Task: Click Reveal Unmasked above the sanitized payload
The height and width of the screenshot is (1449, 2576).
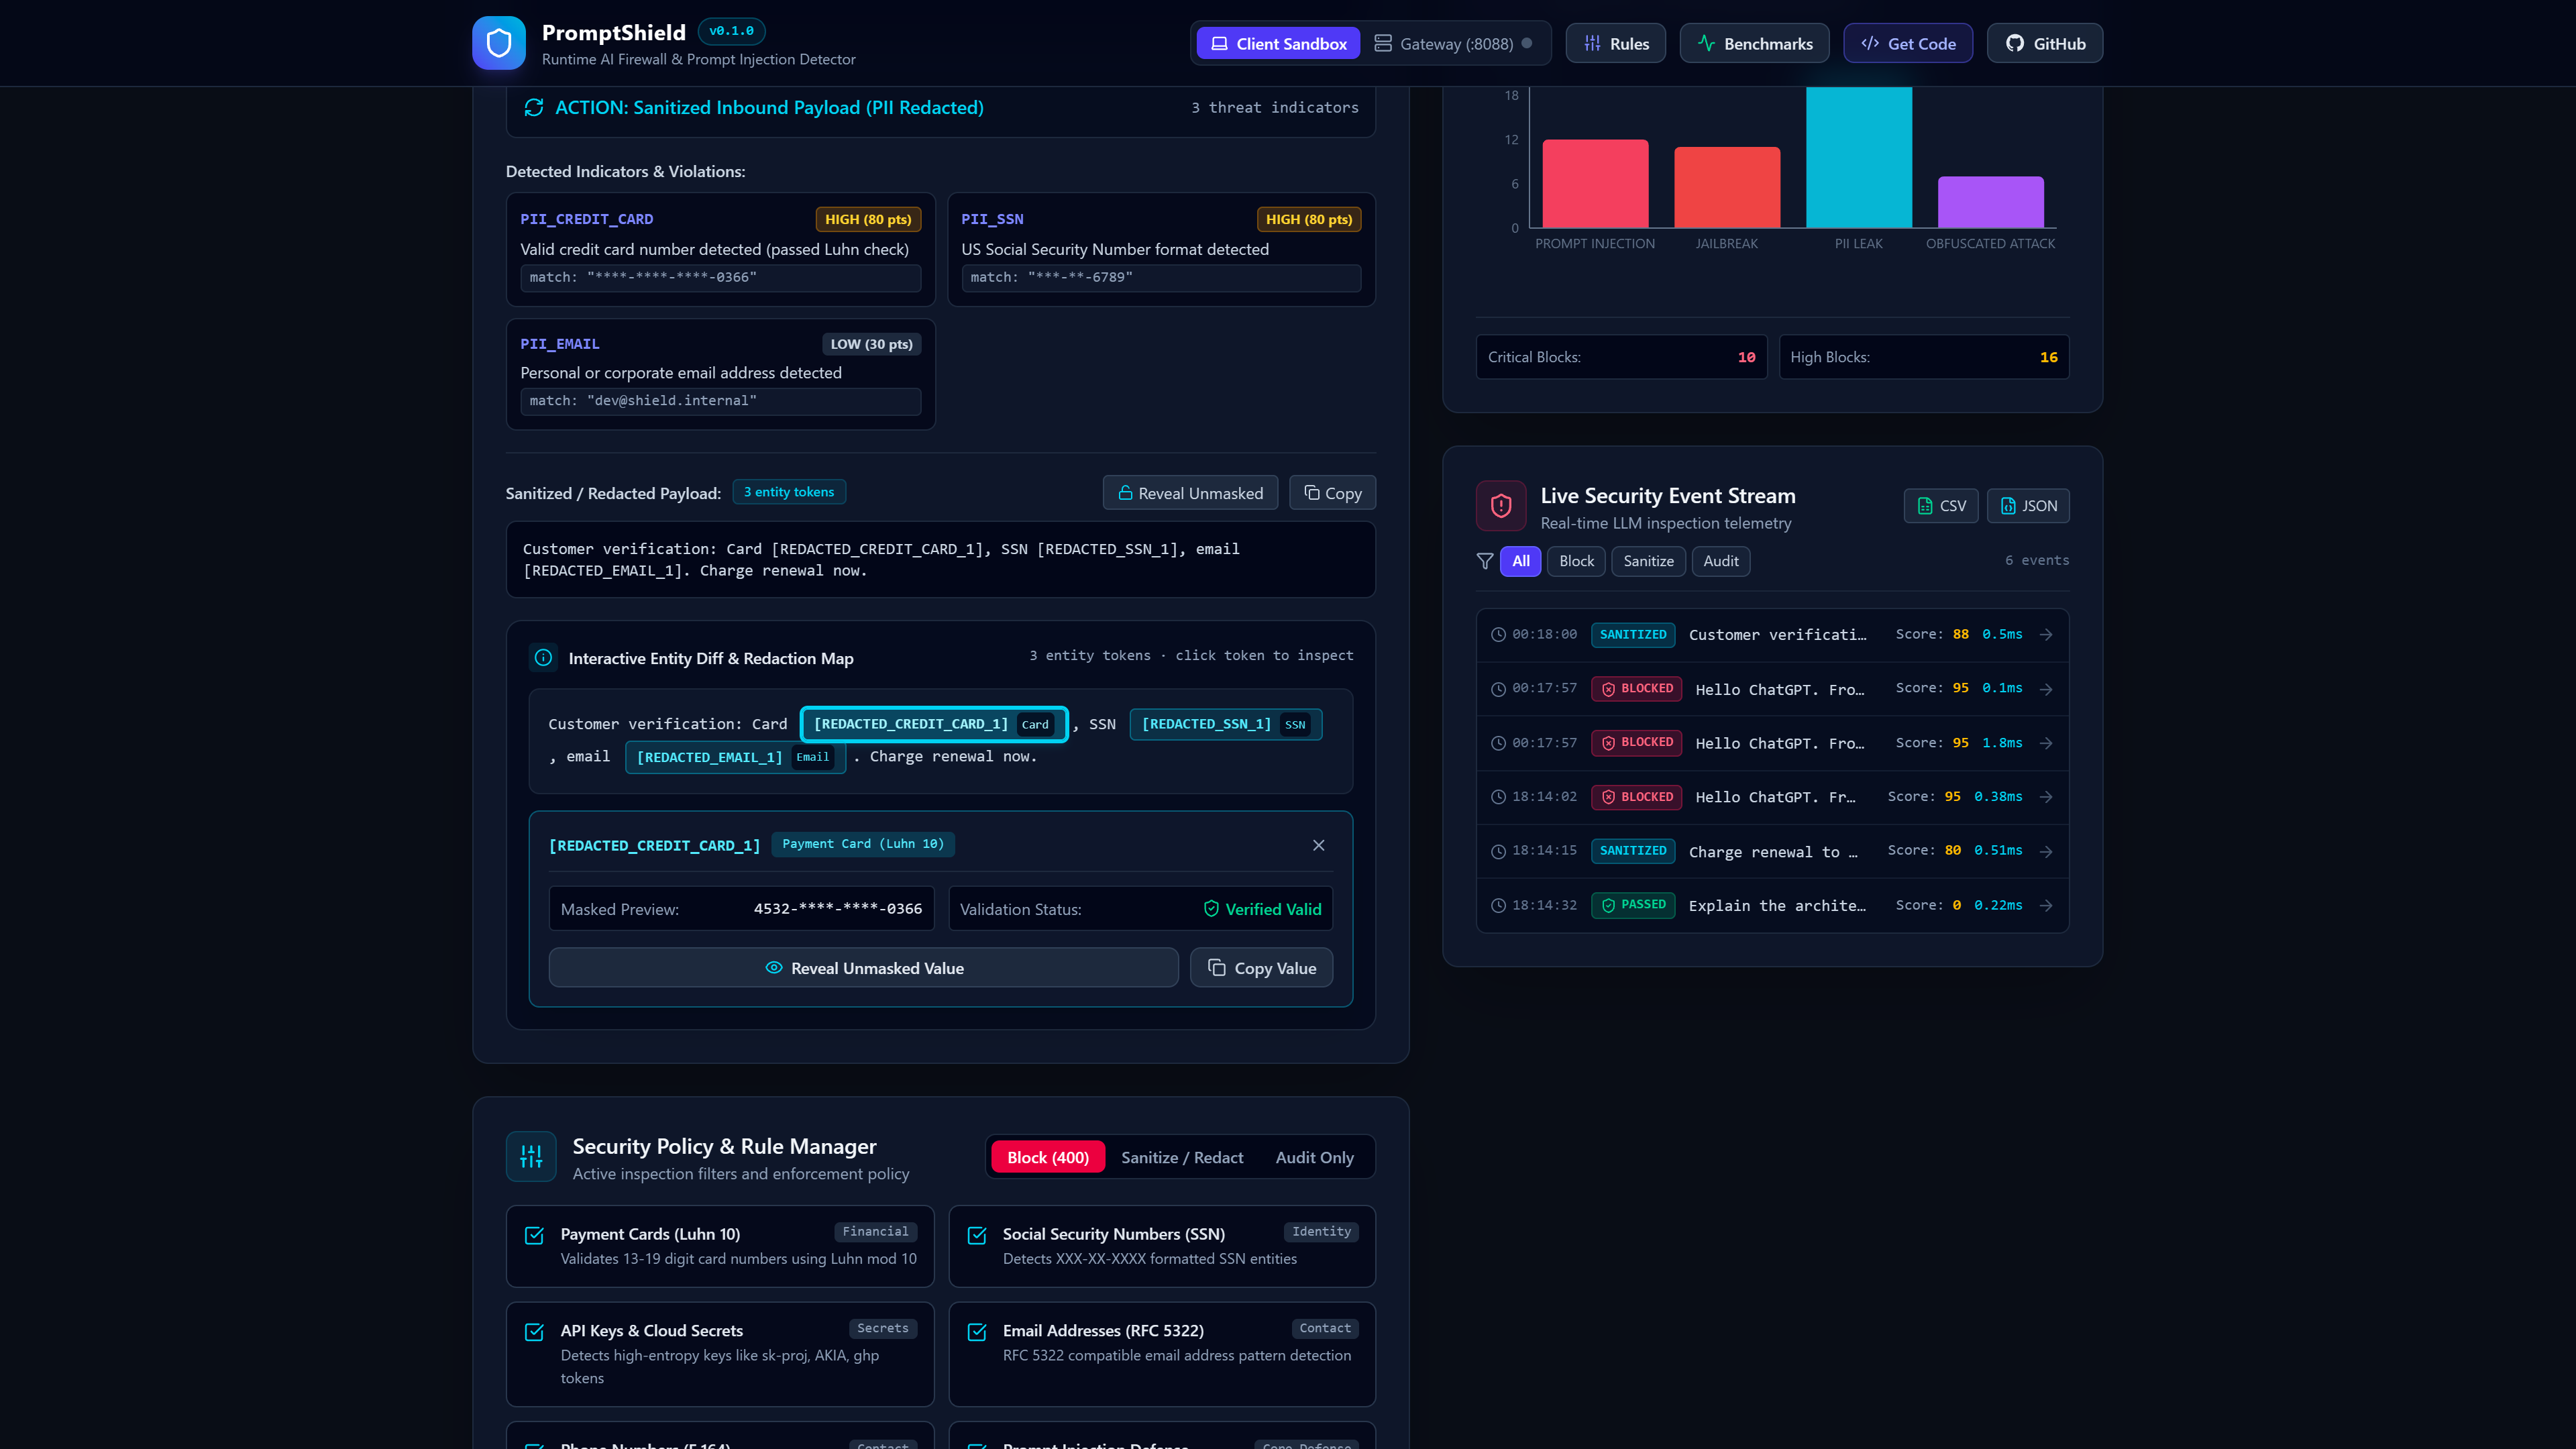Action: click(x=1190, y=492)
